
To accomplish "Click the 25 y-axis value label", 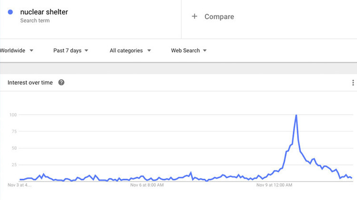I will coord(14,164).
